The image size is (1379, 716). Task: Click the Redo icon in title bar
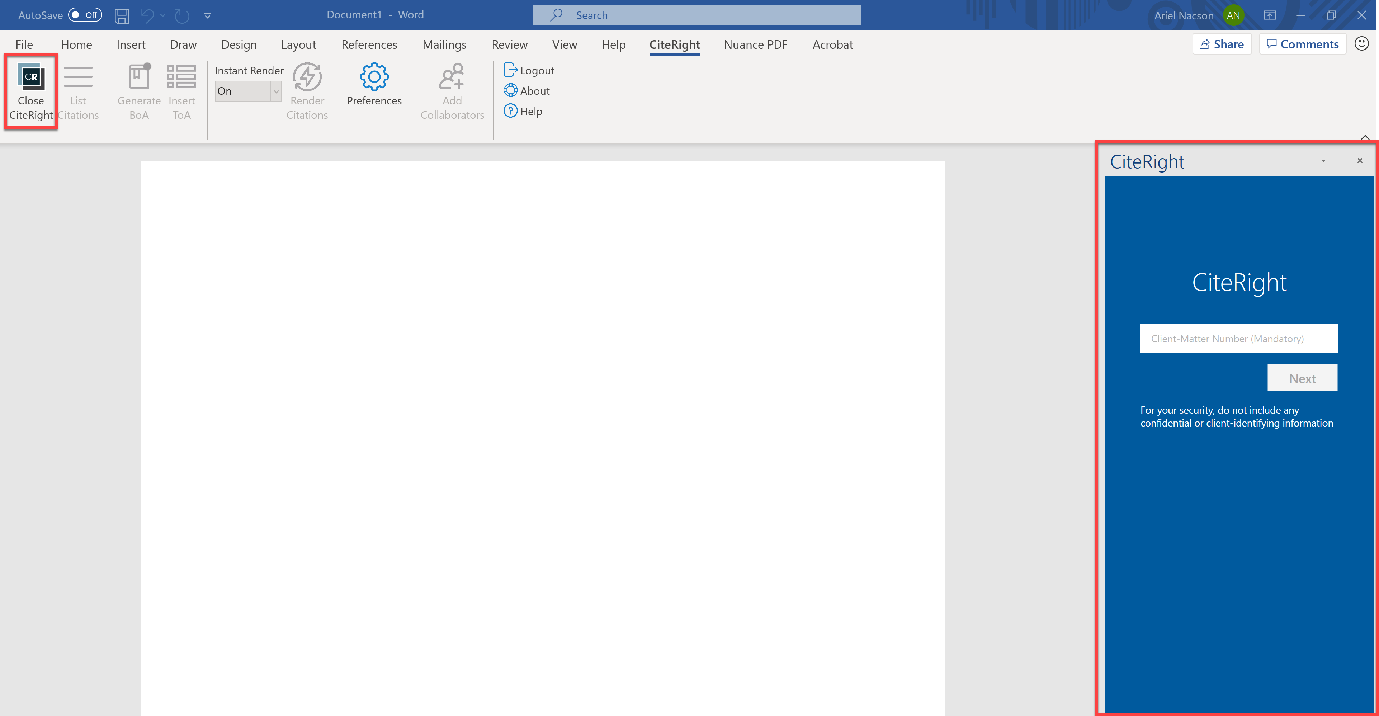coord(182,15)
